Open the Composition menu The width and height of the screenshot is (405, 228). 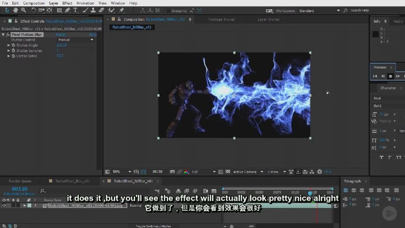(34, 3)
